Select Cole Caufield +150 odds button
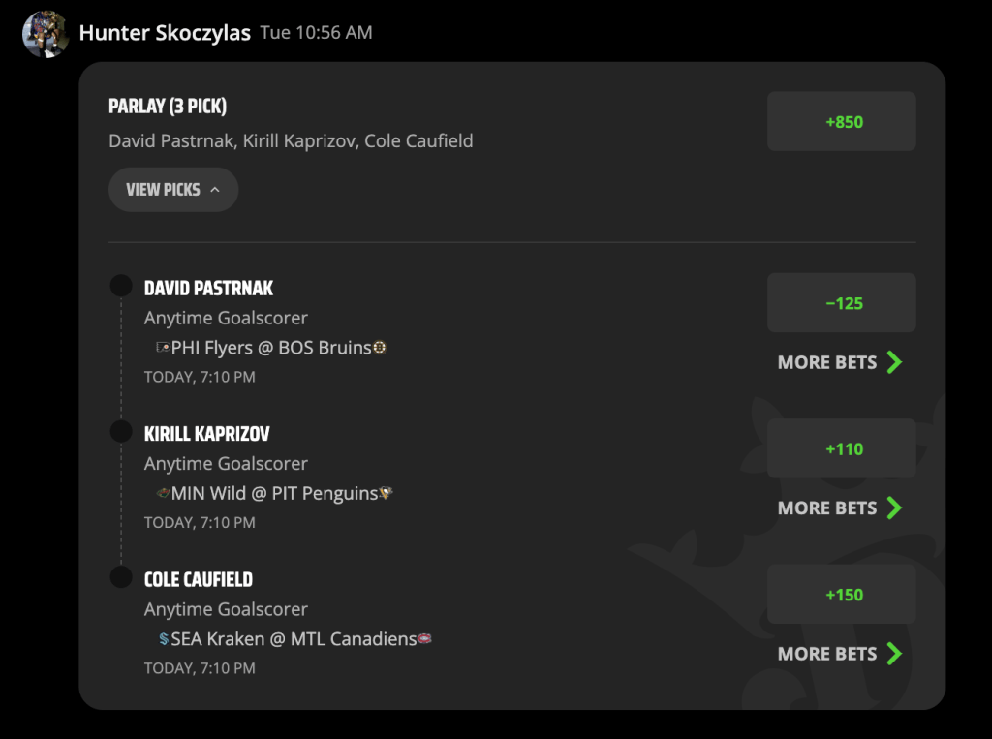The image size is (992, 739). pyautogui.click(x=842, y=595)
